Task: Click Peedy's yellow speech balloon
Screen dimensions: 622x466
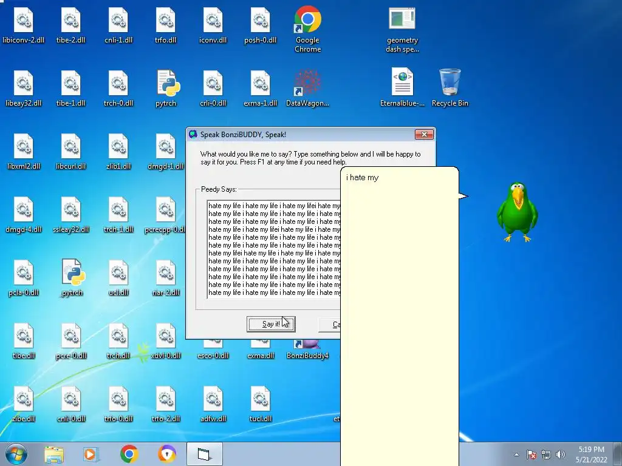Action: click(x=400, y=316)
